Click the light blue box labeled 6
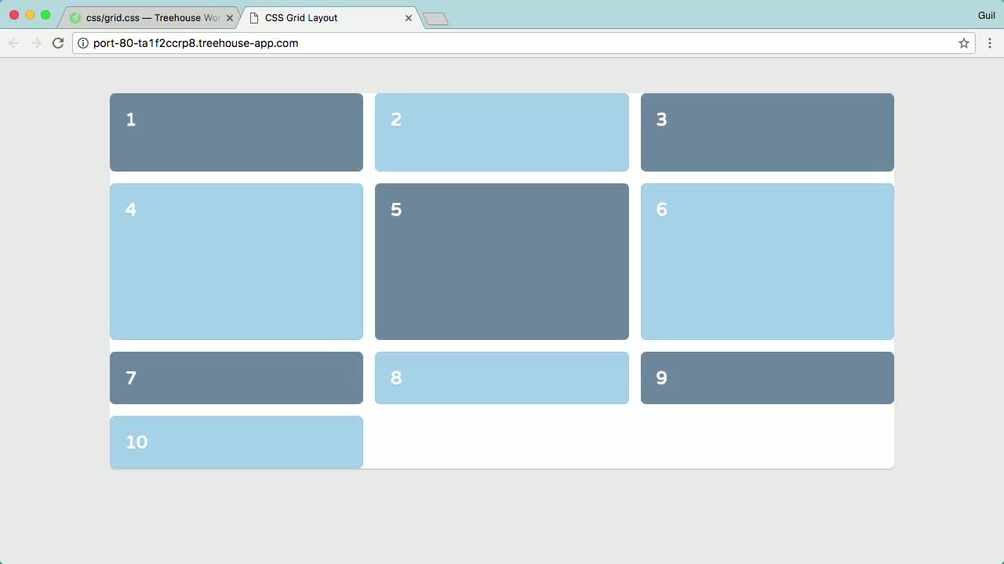Viewport: 1004px width, 564px height. coord(767,261)
